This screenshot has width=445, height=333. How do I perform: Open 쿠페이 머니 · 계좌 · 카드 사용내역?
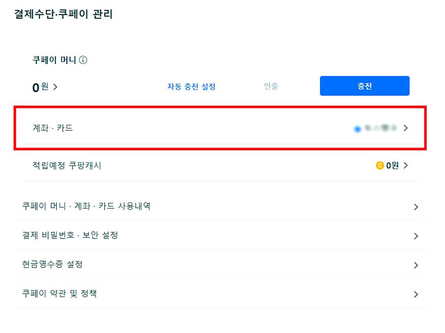pos(86,206)
